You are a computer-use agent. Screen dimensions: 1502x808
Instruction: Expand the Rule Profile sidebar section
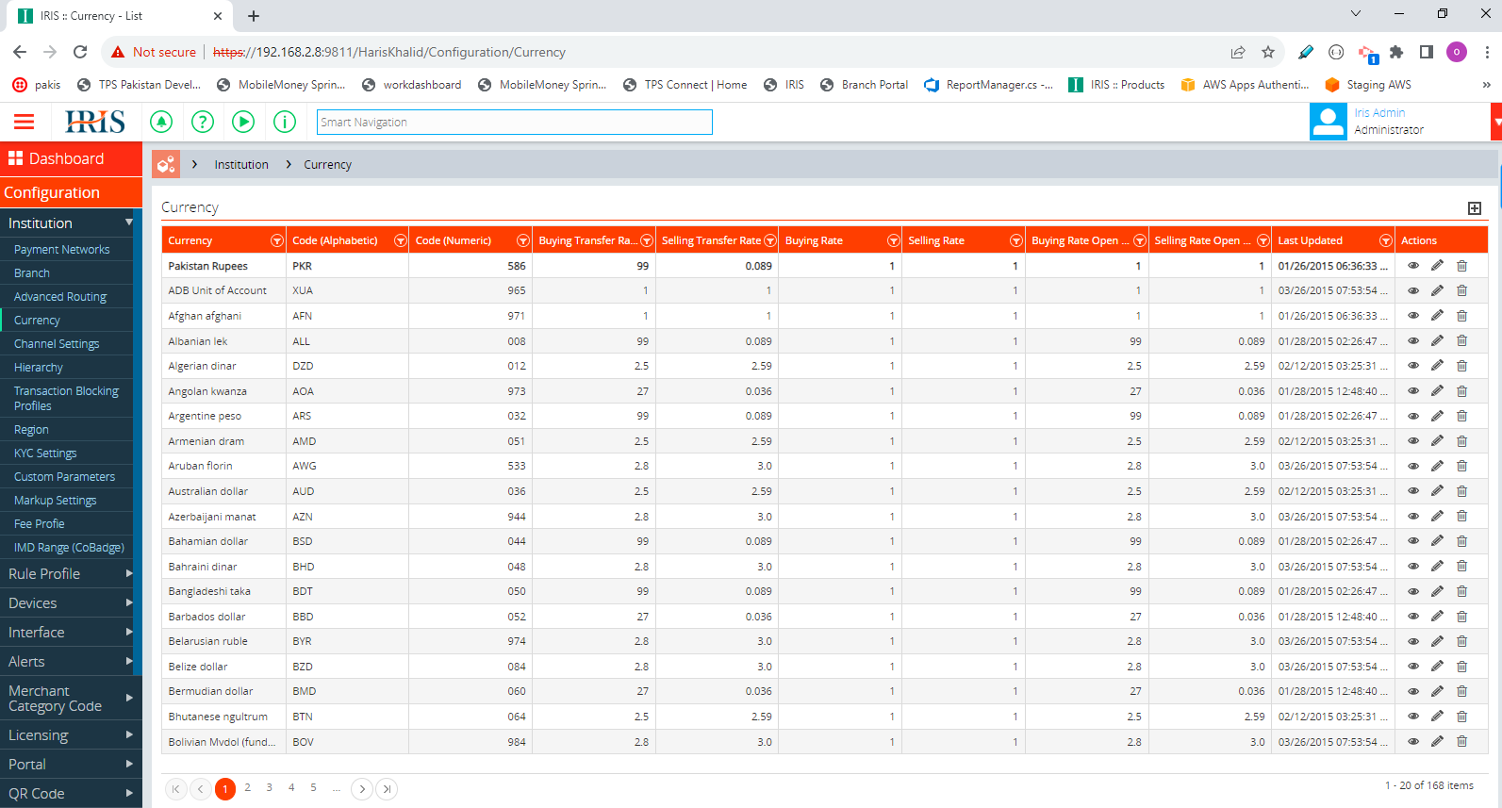point(71,573)
